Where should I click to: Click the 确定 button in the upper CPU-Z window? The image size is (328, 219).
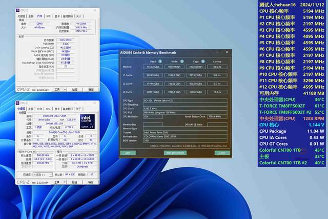[x=91, y=90]
